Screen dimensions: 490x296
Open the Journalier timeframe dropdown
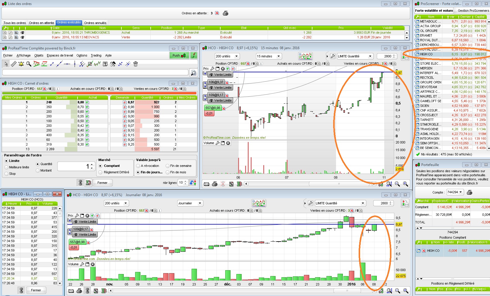click(x=190, y=203)
